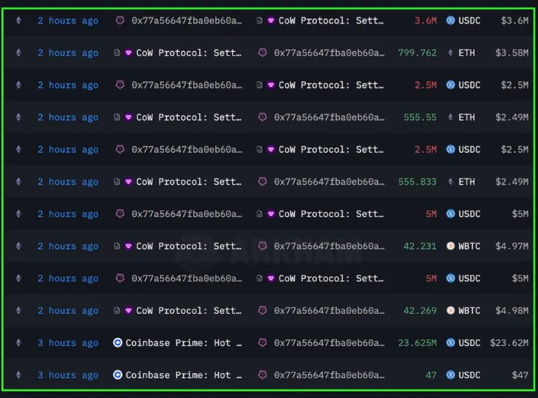Click the USDC token icon in the $3.6M row
The height and width of the screenshot is (398, 538).
click(x=450, y=21)
